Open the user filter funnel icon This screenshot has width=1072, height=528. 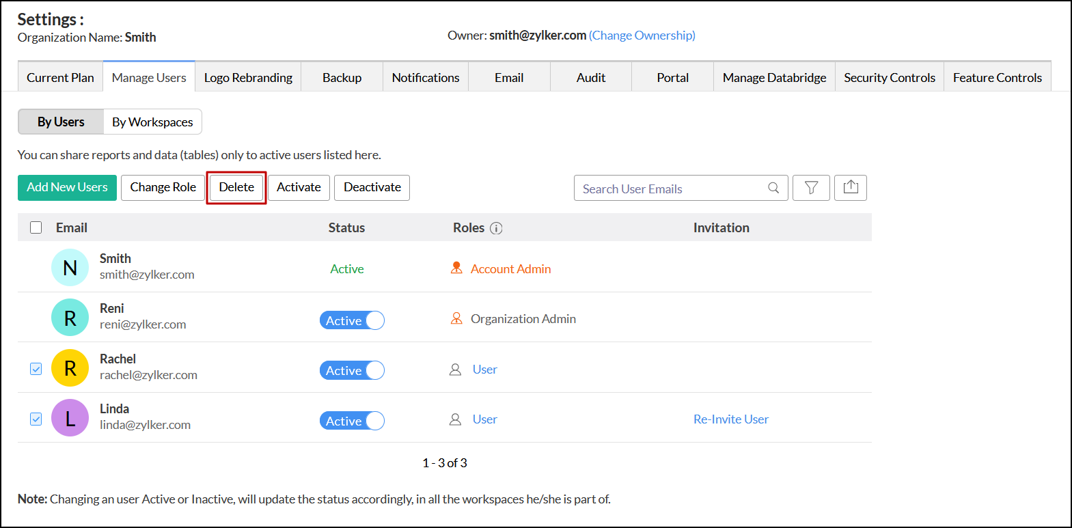click(x=811, y=188)
